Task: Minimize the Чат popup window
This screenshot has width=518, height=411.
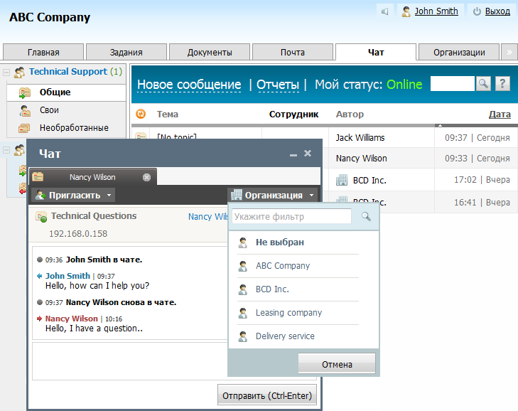Action: pyautogui.click(x=293, y=154)
